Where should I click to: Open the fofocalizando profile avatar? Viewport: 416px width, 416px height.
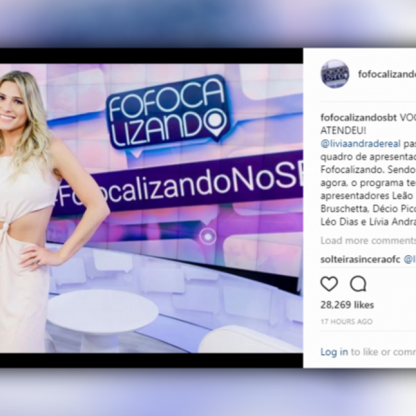pos(335,74)
